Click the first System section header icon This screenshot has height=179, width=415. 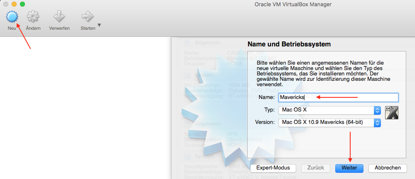click(x=187, y=75)
